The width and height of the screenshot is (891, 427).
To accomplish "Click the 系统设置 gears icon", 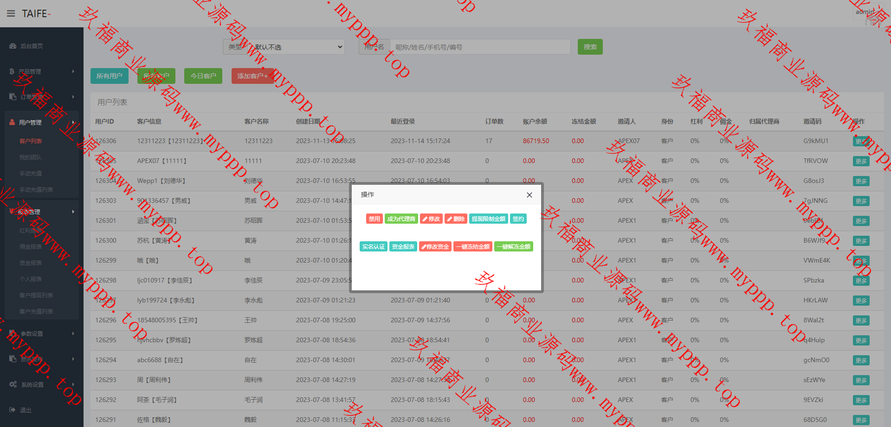I will (x=13, y=384).
